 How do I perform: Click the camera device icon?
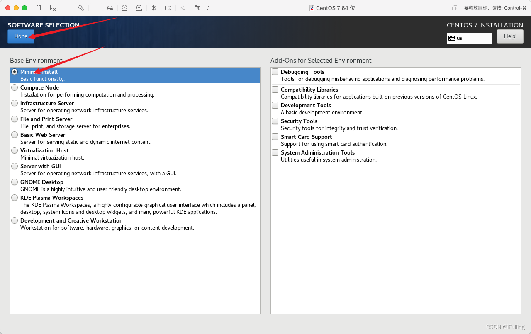coord(168,8)
